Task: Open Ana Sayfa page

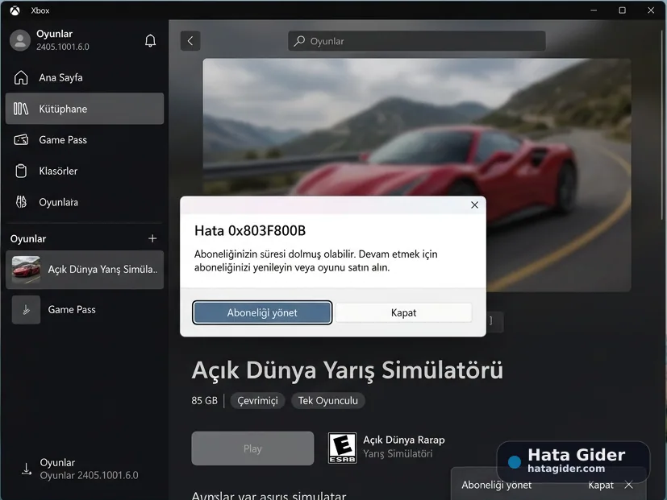Action: point(85,78)
